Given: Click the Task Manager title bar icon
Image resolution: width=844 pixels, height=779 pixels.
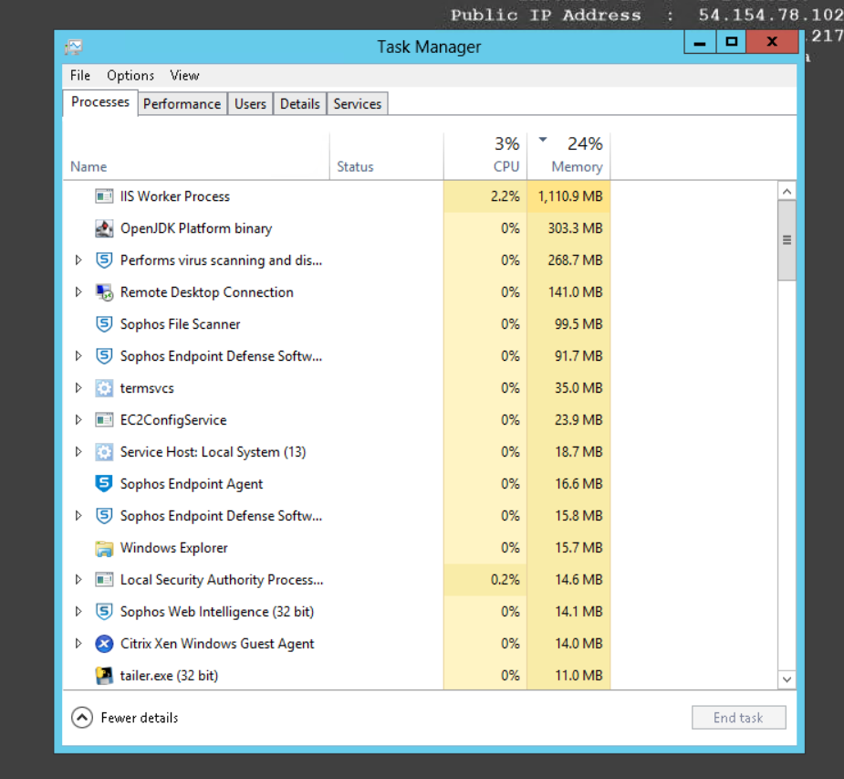Looking at the screenshot, I should pyautogui.click(x=74, y=47).
